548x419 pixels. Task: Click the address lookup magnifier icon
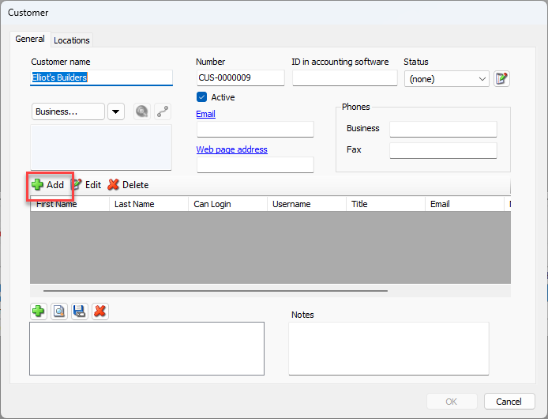pyautogui.click(x=142, y=111)
